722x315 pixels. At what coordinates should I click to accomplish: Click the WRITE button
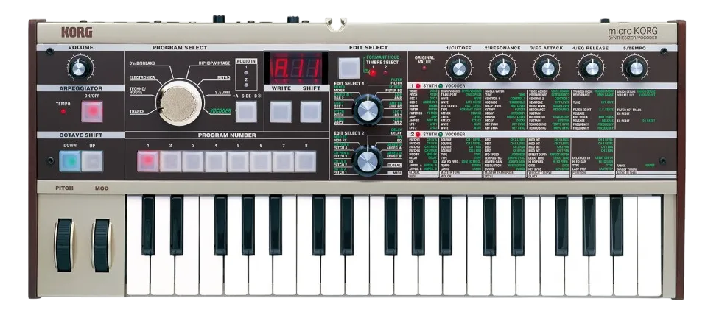(281, 112)
